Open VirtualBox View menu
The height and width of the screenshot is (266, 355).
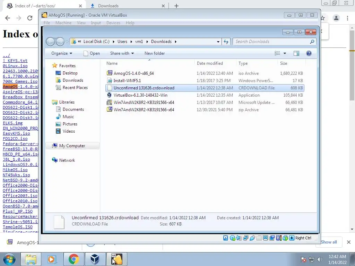81,23
